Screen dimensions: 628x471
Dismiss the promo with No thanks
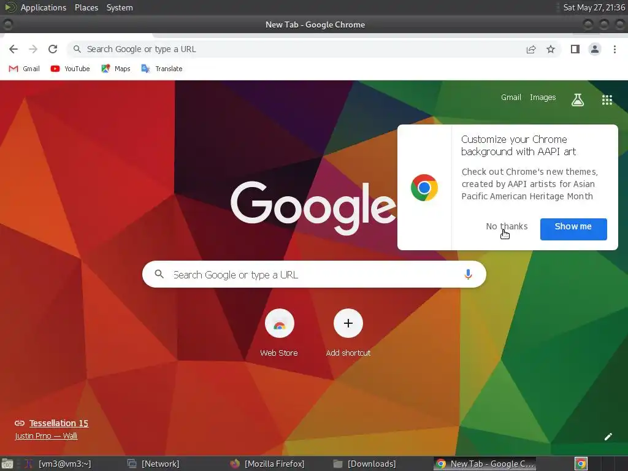click(507, 226)
